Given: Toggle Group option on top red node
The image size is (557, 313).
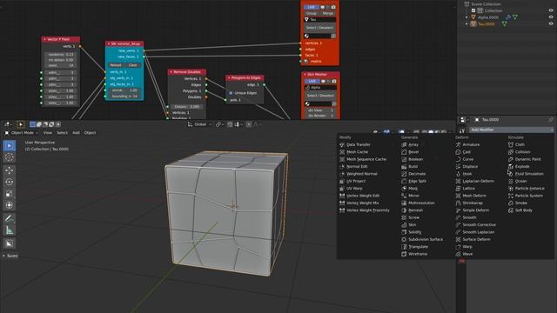Looking at the screenshot, I should (312, 13).
